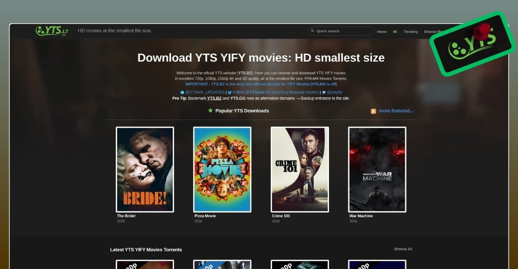The height and width of the screenshot is (269, 518).
Task: Click the Twitter bird icon
Action: 230,93
